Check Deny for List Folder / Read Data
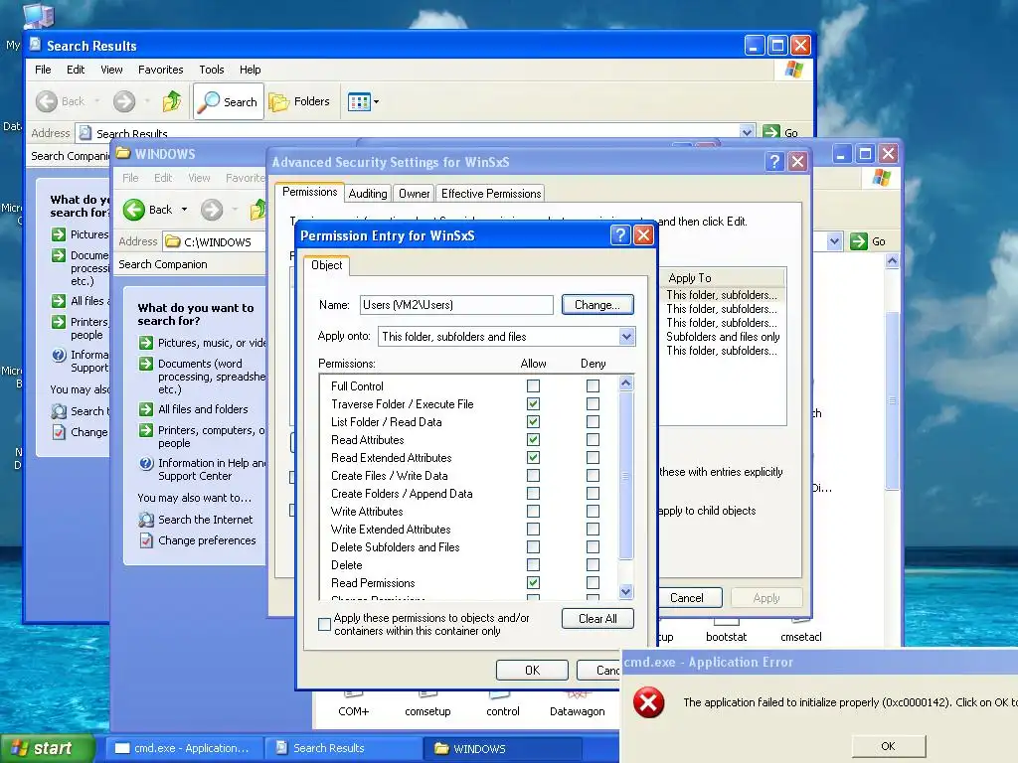This screenshot has width=1018, height=763. tap(593, 421)
